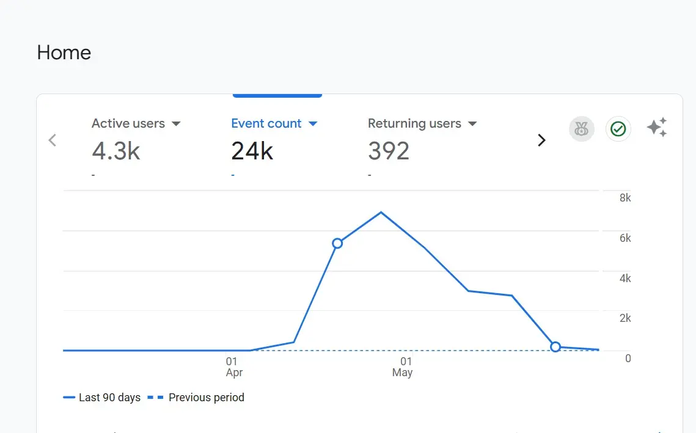Click the previous metrics left arrow
Viewport: 696px width, 433px height.
(x=53, y=140)
